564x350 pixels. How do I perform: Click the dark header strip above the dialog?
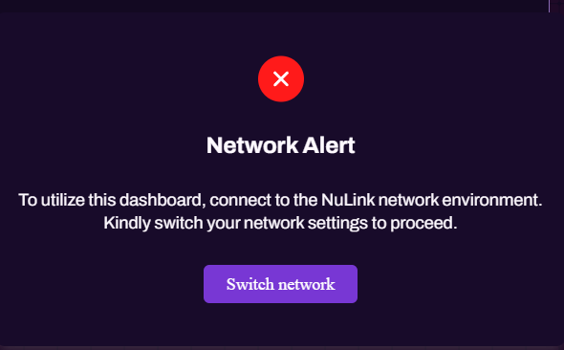(273, 6)
